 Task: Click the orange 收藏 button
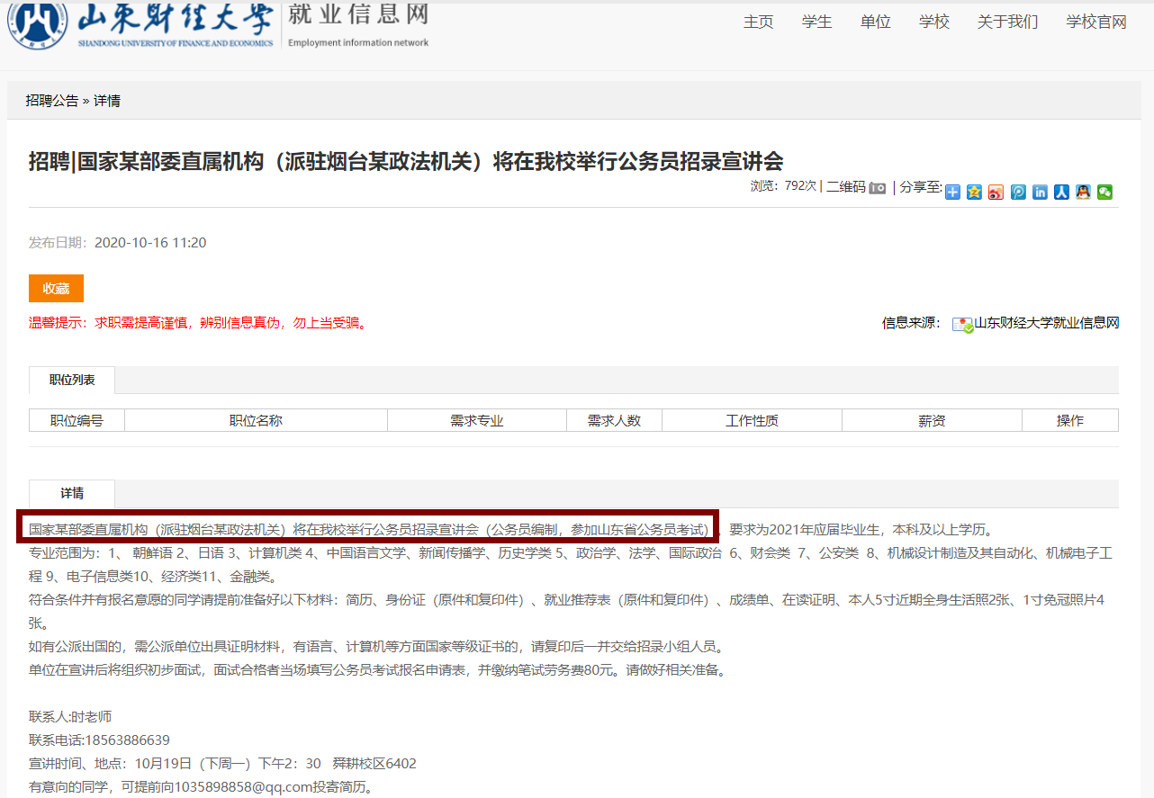(x=56, y=288)
